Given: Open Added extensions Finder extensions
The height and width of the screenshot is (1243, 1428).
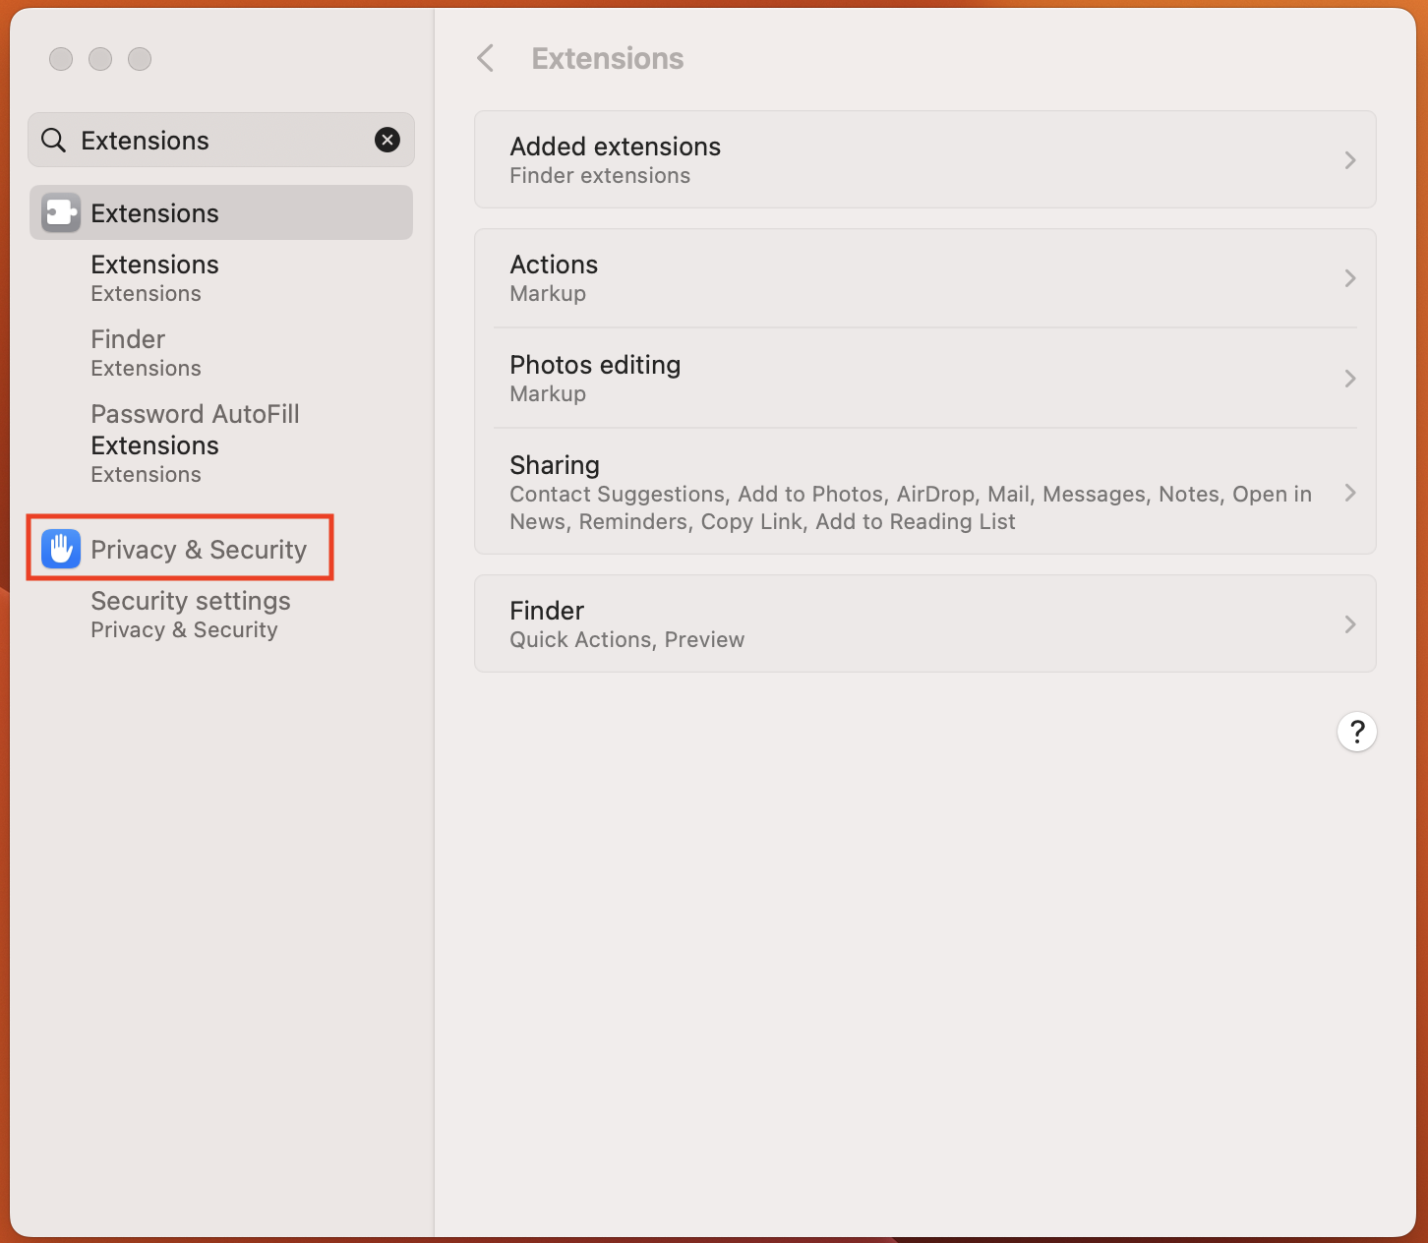Looking at the screenshot, I should click(924, 159).
